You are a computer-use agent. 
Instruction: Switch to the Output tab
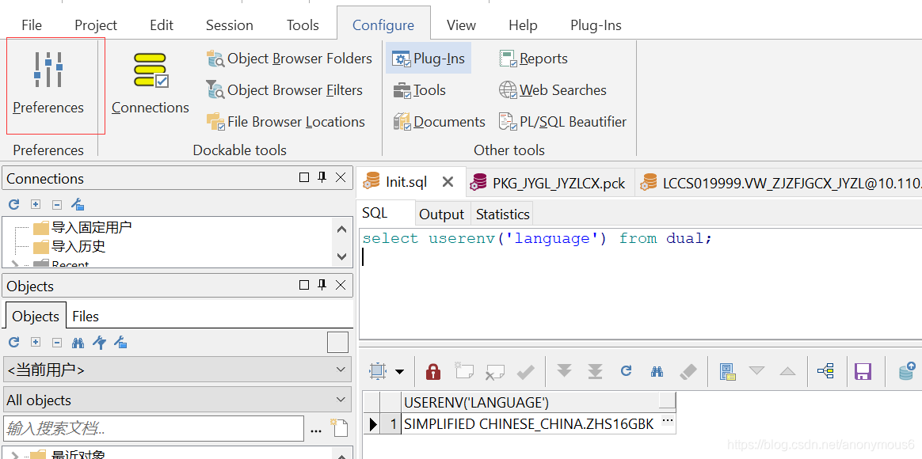(x=442, y=214)
